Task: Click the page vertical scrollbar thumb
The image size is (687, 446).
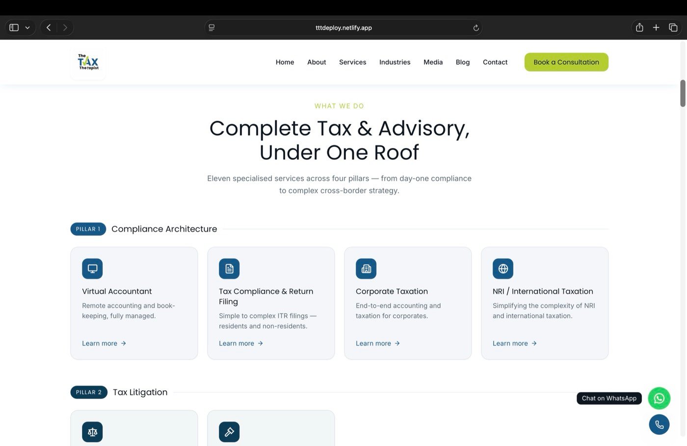Action: tap(683, 93)
